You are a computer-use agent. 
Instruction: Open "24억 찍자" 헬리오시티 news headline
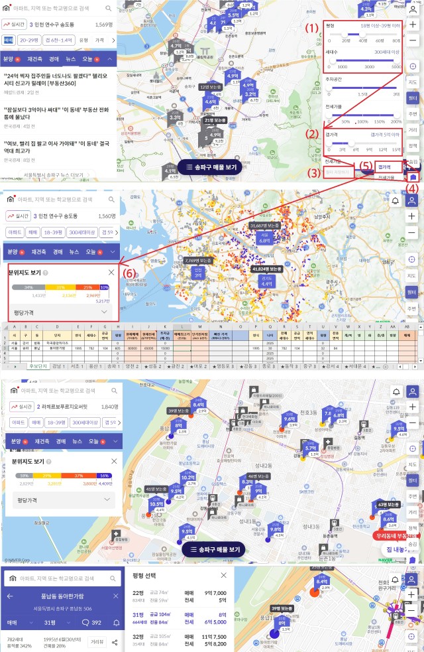[56, 80]
